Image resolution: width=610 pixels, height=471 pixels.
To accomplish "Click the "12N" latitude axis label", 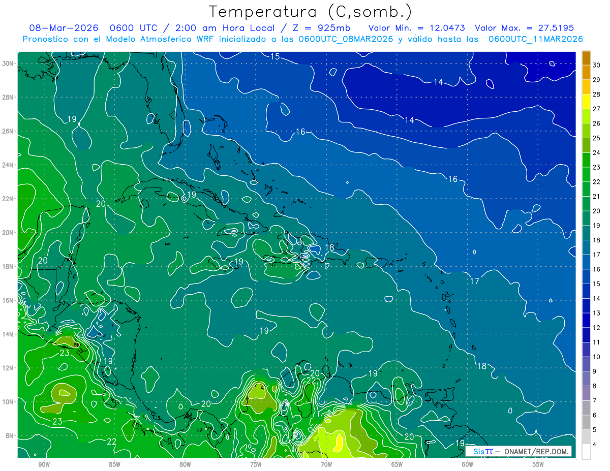I will click(x=9, y=368).
